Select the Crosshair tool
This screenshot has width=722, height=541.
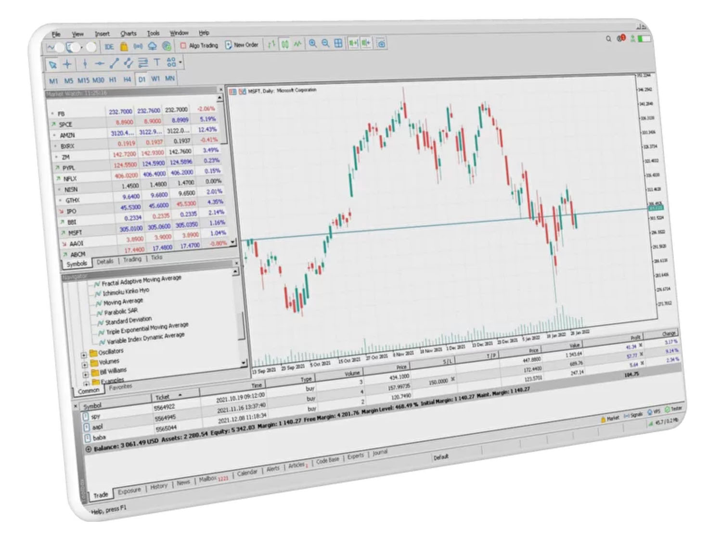click(67, 63)
